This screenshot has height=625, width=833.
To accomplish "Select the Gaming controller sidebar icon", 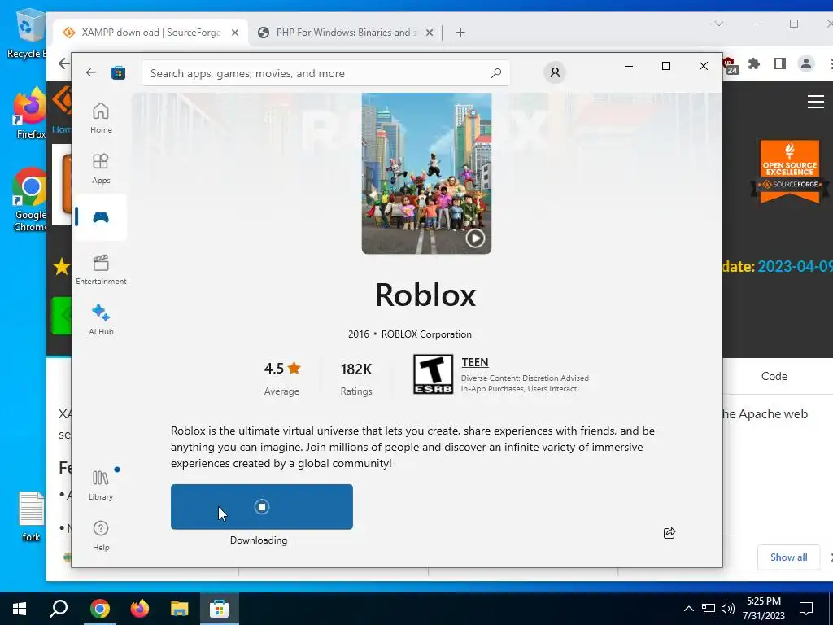I will pyautogui.click(x=101, y=216).
